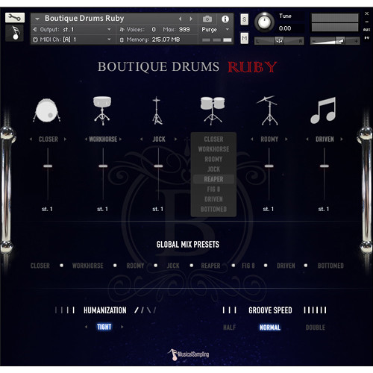The image size is (373, 373).
Task: Open hi-hat channel output st. 1 selector
Action: pyautogui.click(x=157, y=209)
